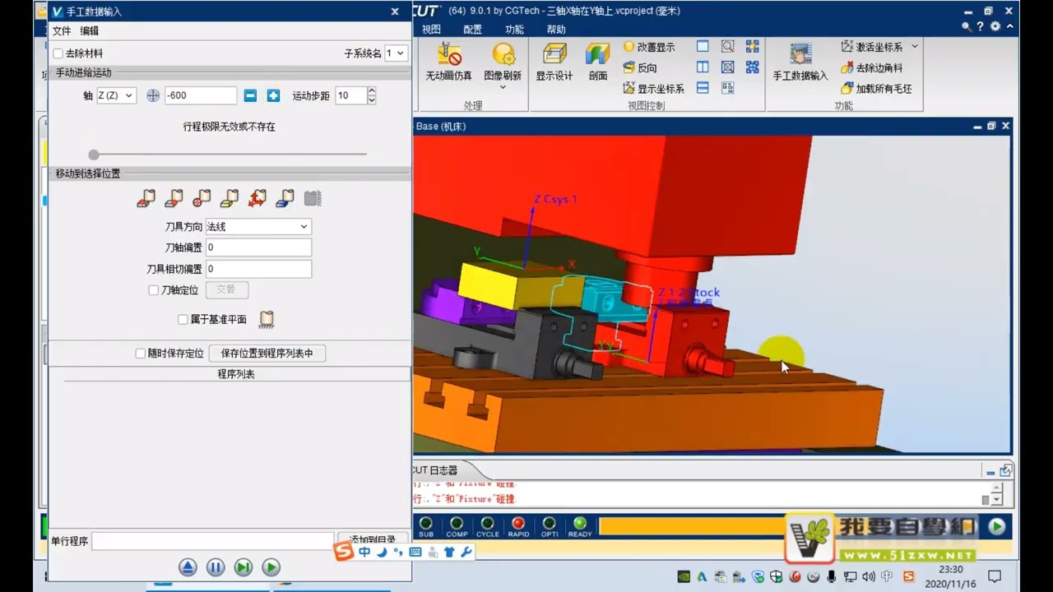Open the 子系统名 dropdown

(396, 53)
